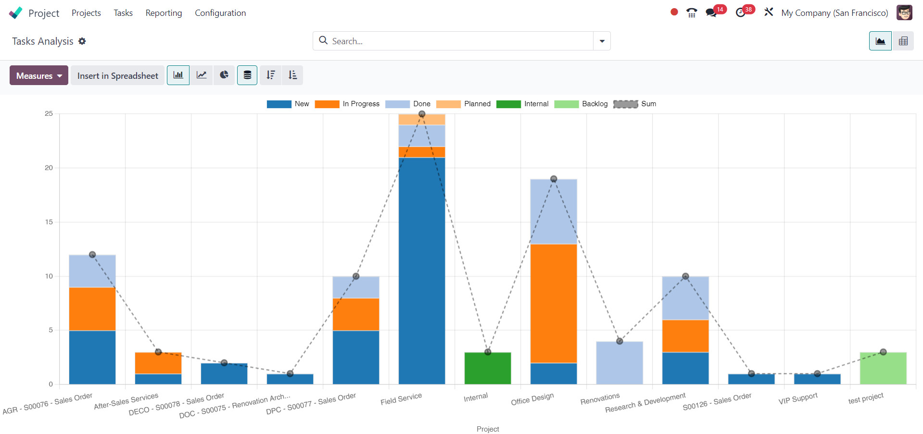The image size is (923, 434).
Task: Click the S00126 - Sales Order bar
Action: point(751,379)
